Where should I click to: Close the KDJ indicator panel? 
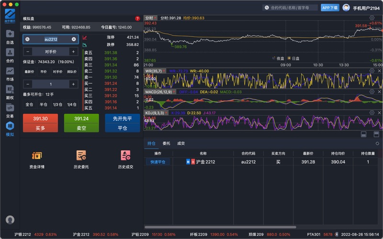(x=379, y=112)
